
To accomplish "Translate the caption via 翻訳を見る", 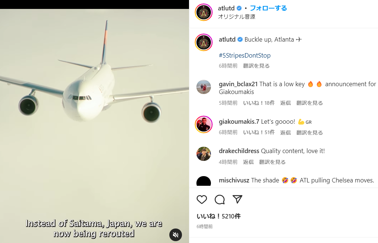I will (256, 66).
